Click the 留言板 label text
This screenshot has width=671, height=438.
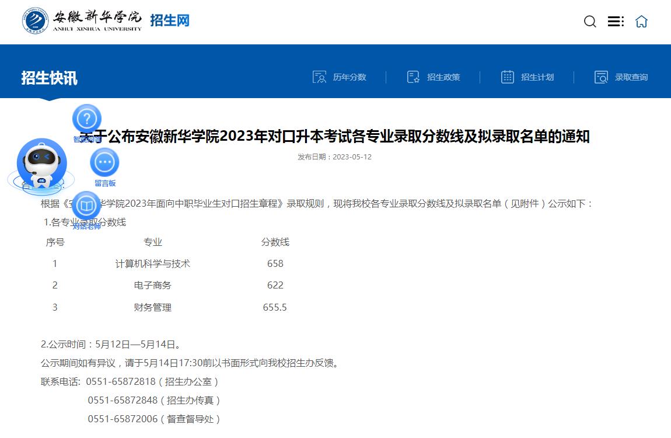coord(105,183)
